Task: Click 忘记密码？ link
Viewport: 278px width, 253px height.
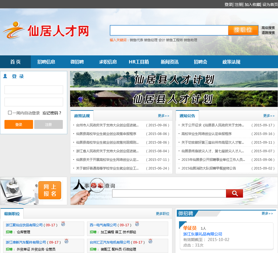Action: (52, 113)
